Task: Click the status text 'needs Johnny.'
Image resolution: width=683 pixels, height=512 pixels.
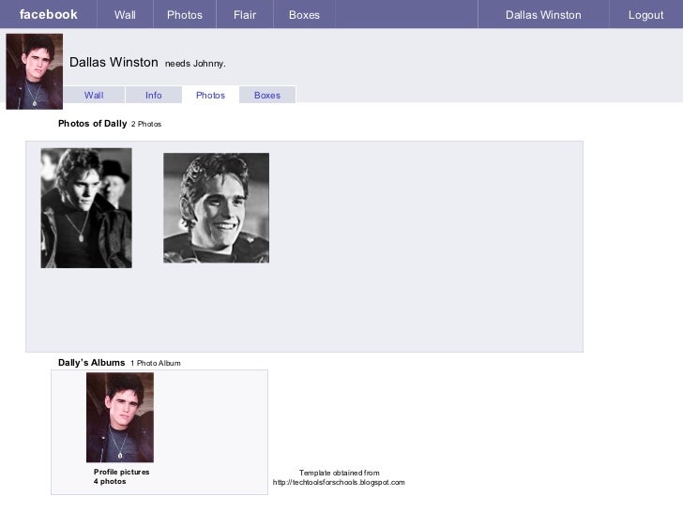Action: coord(195,64)
